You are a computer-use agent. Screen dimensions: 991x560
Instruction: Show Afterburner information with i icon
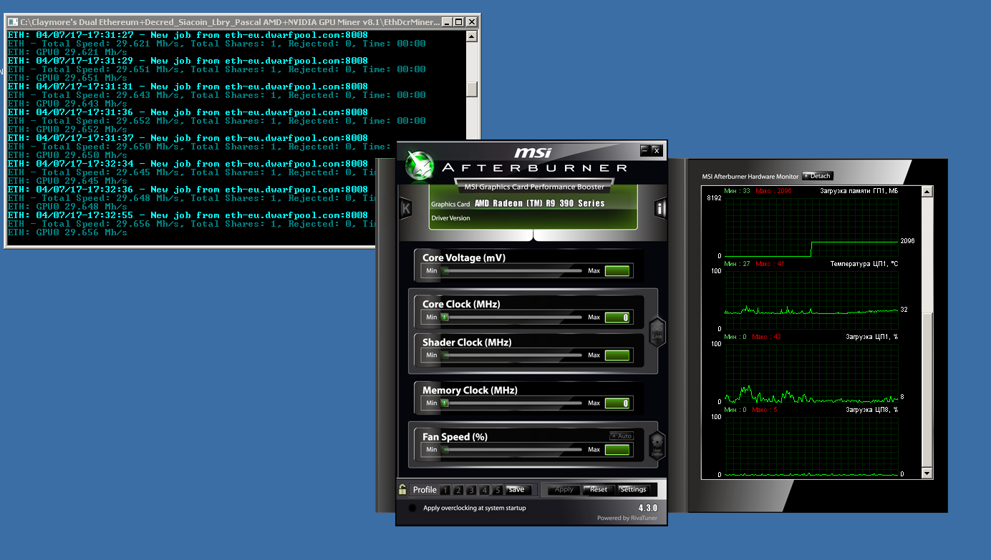point(660,208)
